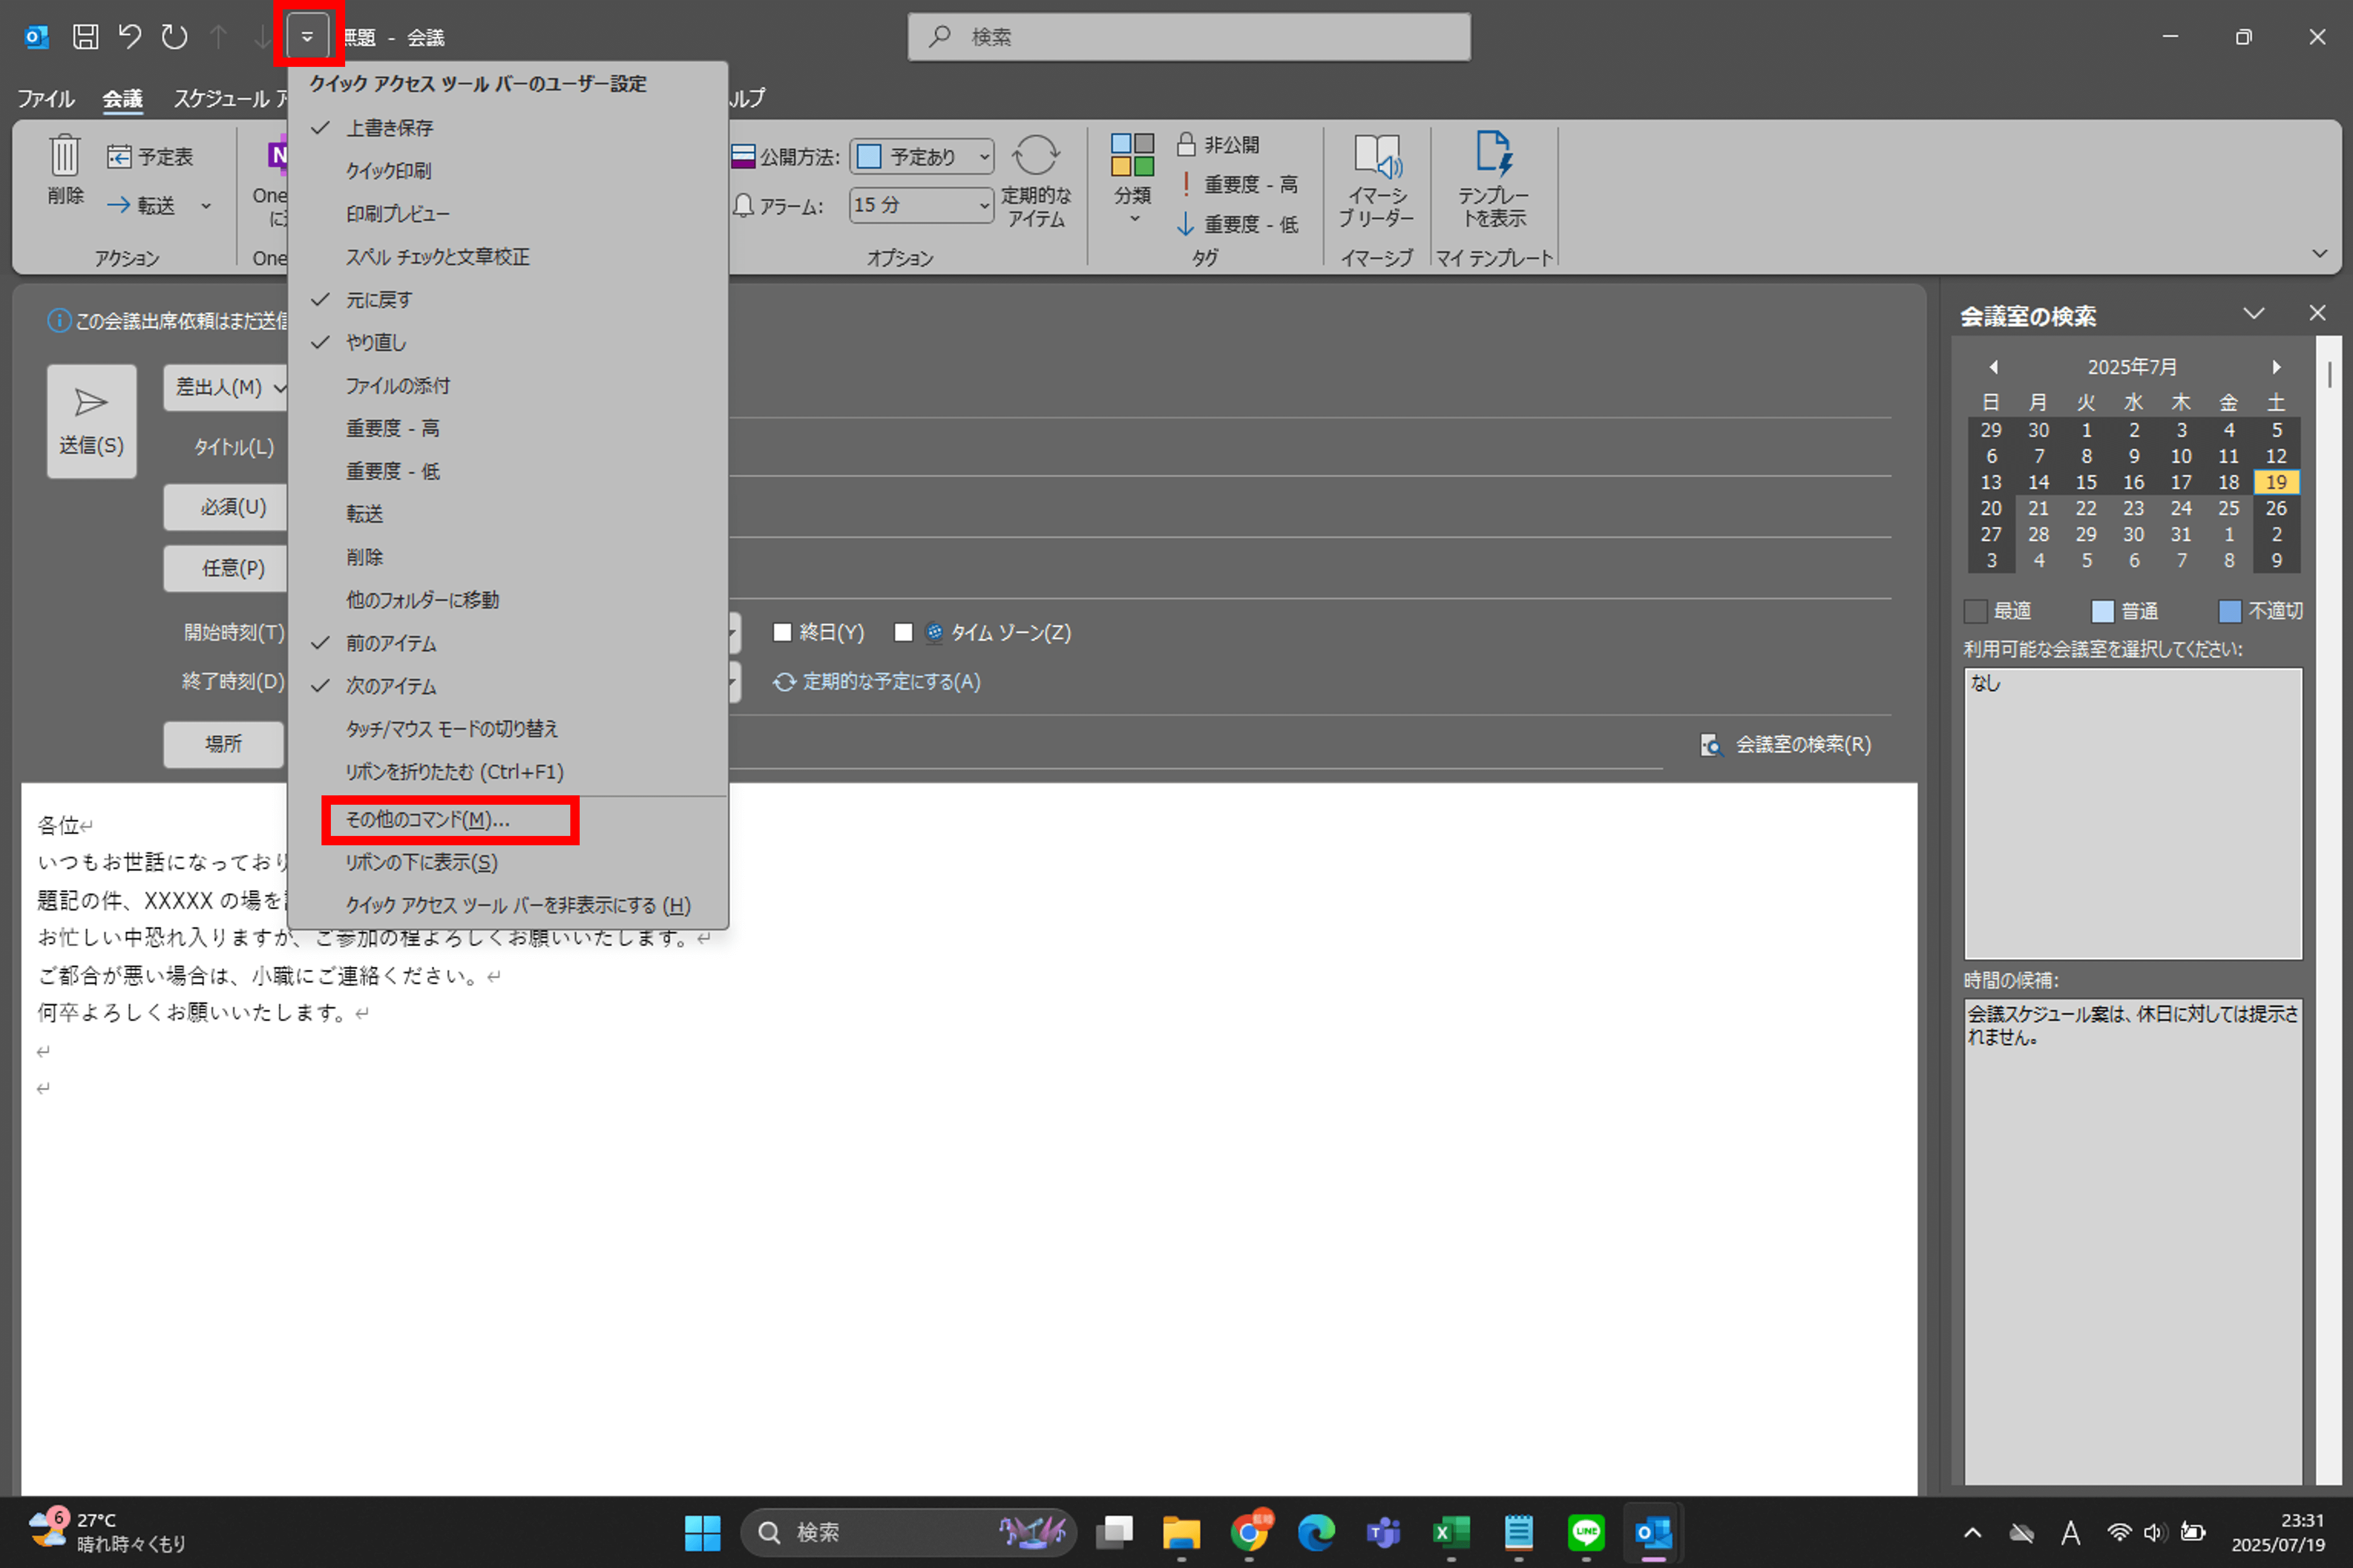
Task: Show hidden system tray icons
Action: pos(1972,1533)
